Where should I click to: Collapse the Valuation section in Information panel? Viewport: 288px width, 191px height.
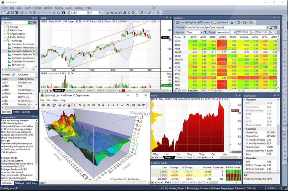[245, 100]
